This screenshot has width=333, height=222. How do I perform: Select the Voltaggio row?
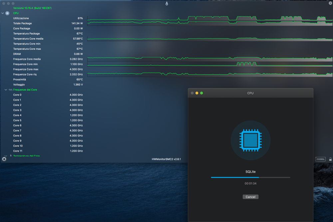(48, 84)
